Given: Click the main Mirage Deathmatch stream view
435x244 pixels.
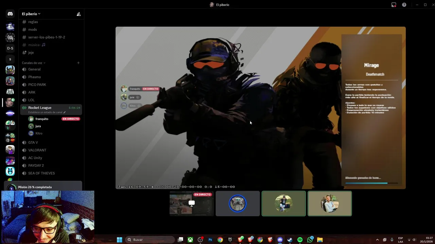Looking at the screenshot, I should (x=260, y=108).
